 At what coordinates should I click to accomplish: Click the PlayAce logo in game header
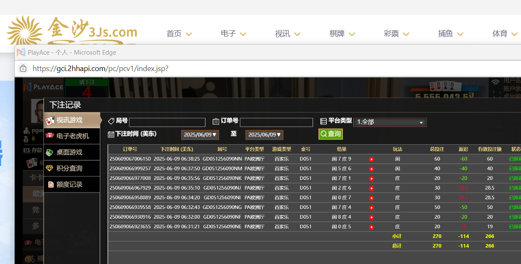43,87
